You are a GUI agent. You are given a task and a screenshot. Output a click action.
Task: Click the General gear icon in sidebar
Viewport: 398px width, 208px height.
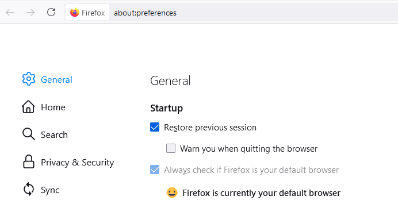click(28, 79)
